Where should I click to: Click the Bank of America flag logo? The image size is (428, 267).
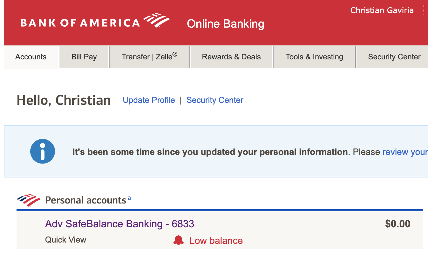click(x=157, y=21)
